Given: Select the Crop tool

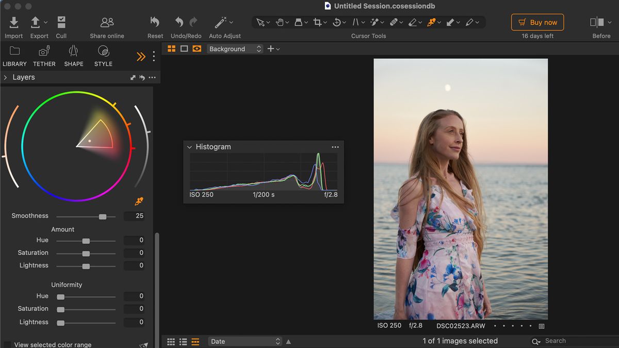Looking at the screenshot, I should 317,22.
